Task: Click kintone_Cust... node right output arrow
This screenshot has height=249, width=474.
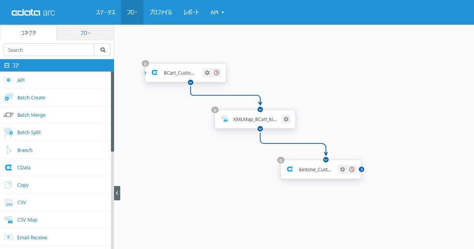Action: [361, 169]
